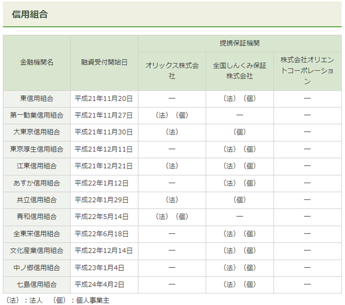Click the オリックス株式会社 column header
Image resolution: width=345 pixels, height=305 pixels.
172,71
